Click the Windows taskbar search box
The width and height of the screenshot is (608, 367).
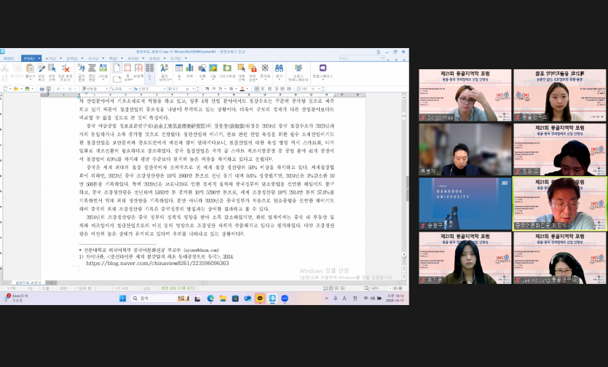(x=149, y=299)
